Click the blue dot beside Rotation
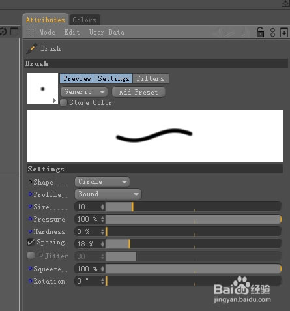Screen dimensions: 290x311 pos(30,280)
